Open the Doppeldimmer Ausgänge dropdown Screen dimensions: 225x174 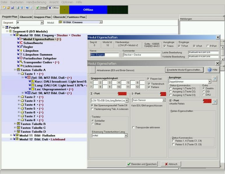[x=209, y=82]
